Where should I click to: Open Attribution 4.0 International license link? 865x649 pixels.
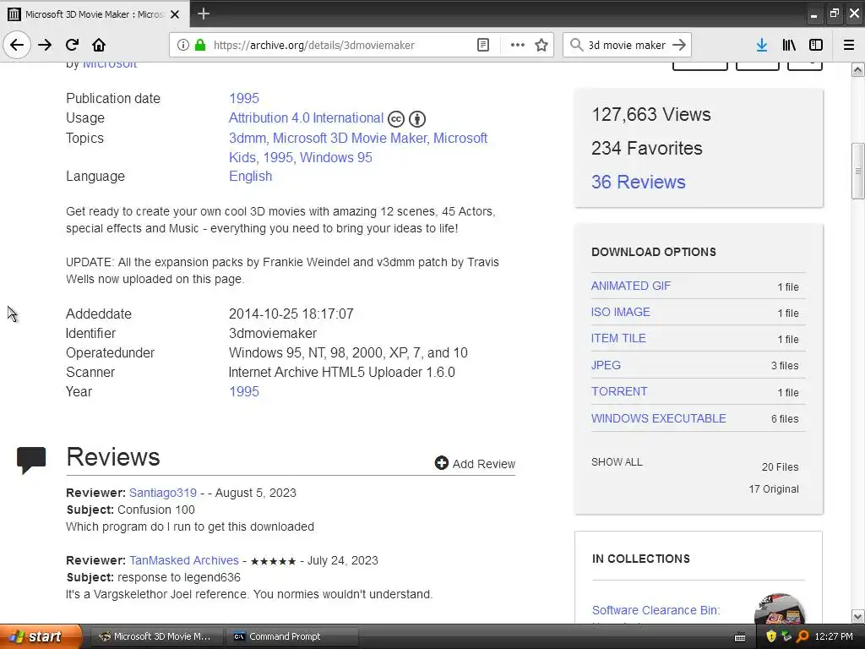(306, 118)
